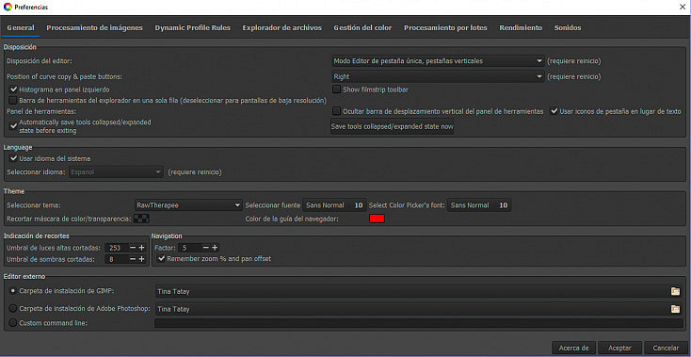Click Cancelar button
Screen dimensions: 691x357
[666, 348]
